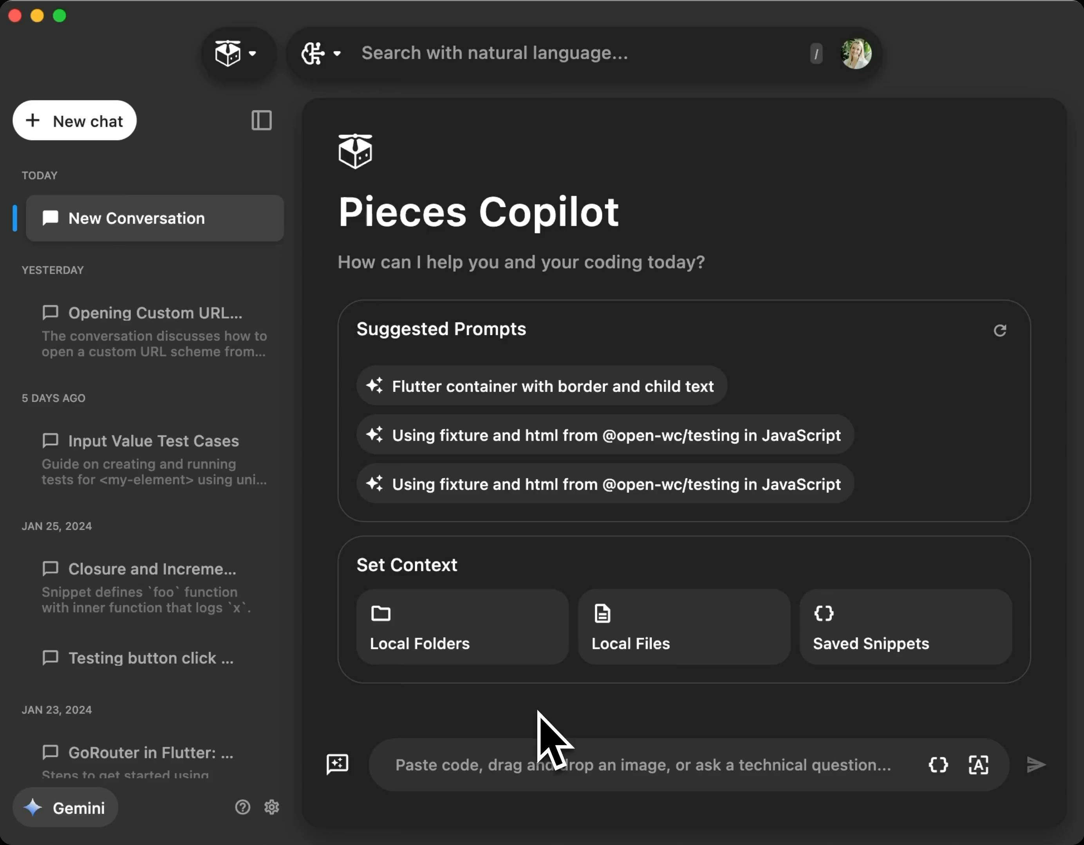Toggle sidebar visibility panel icon

(261, 120)
